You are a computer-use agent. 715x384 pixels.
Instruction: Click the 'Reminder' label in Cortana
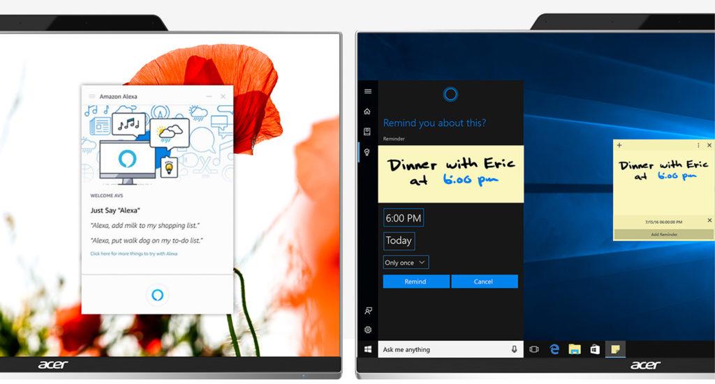tap(394, 139)
